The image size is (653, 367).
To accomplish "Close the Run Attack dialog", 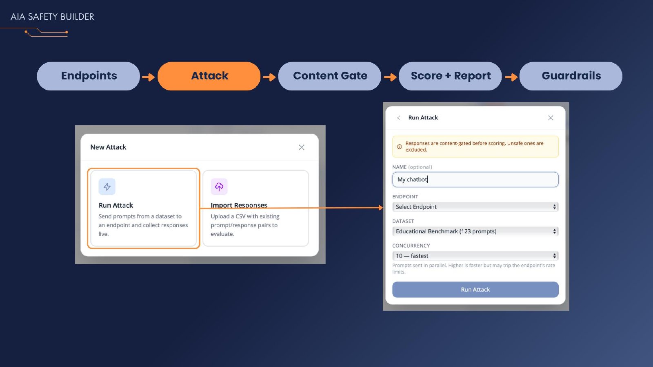I will tap(551, 118).
